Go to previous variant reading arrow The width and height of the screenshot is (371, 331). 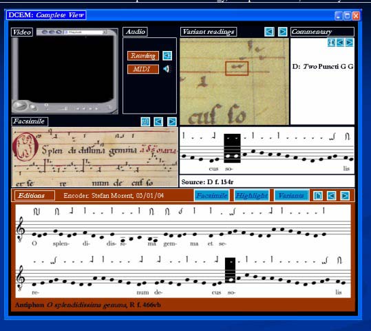(x=269, y=32)
